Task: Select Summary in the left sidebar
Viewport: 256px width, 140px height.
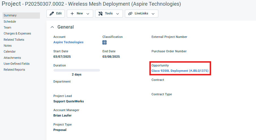Action: pyautogui.click(x=10, y=16)
